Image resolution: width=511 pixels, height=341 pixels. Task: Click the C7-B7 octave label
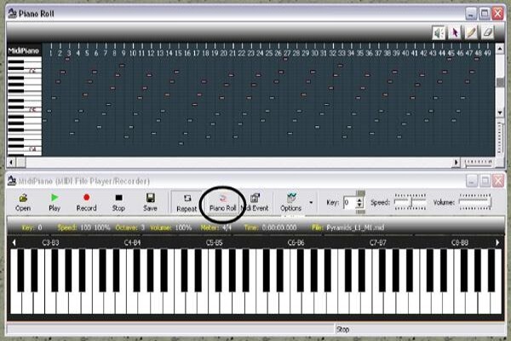pyautogui.click(x=377, y=242)
